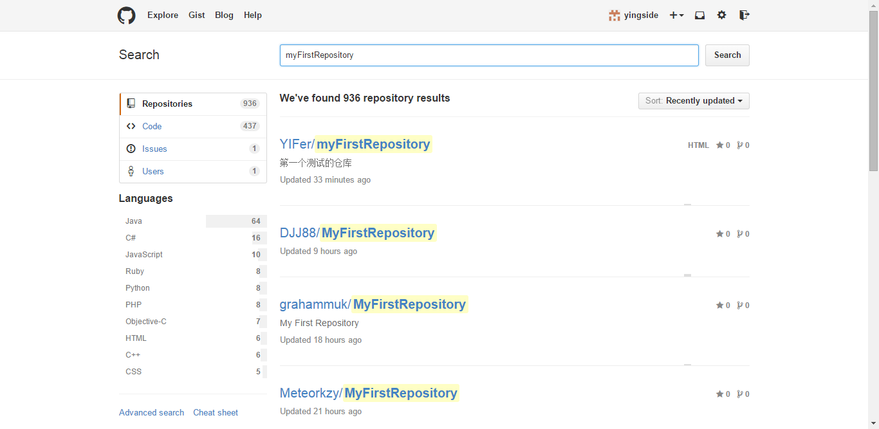This screenshot has width=879, height=429.
Task: Click the 437 count on Code
Action: click(x=250, y=126)
